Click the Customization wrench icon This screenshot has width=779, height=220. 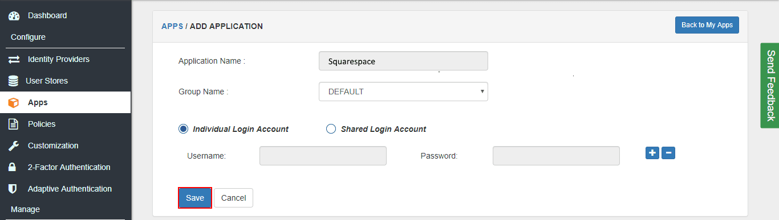click(14, 146)
